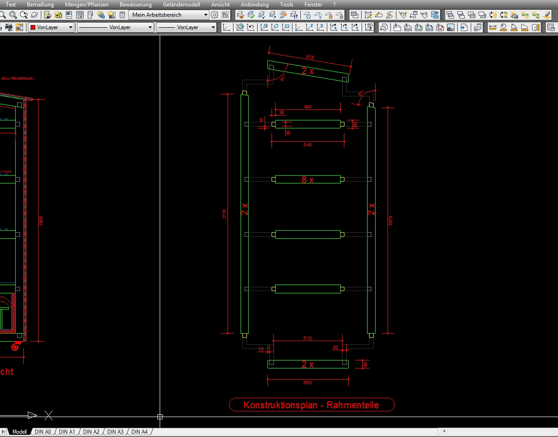The width and height of the screenshot is (558, 437).
Task: Click the layout tab scroll arrow button
Action: click(4, 431)
